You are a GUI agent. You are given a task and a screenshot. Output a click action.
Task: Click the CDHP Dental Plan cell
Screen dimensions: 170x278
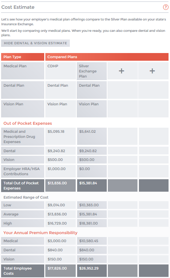pos(61,90)
